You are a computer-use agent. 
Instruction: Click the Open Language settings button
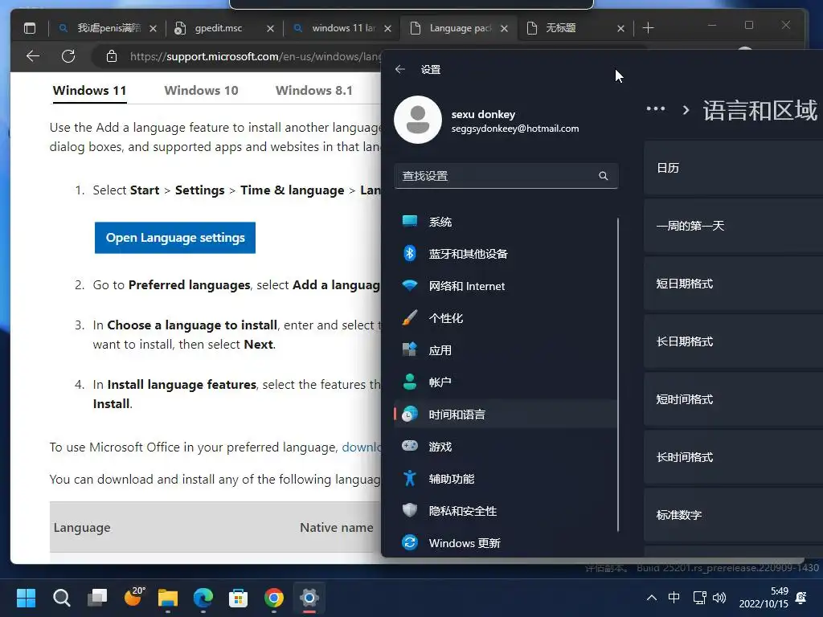pyautogui.click(x=174, y=238)
